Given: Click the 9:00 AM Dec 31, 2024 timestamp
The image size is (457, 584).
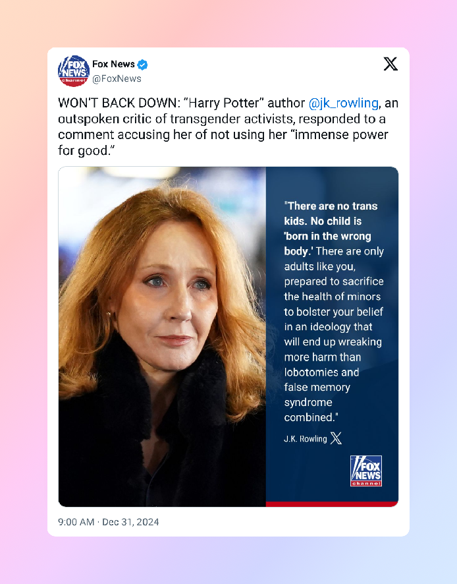Looking at the screenshot, I should (x=108, y=522).
